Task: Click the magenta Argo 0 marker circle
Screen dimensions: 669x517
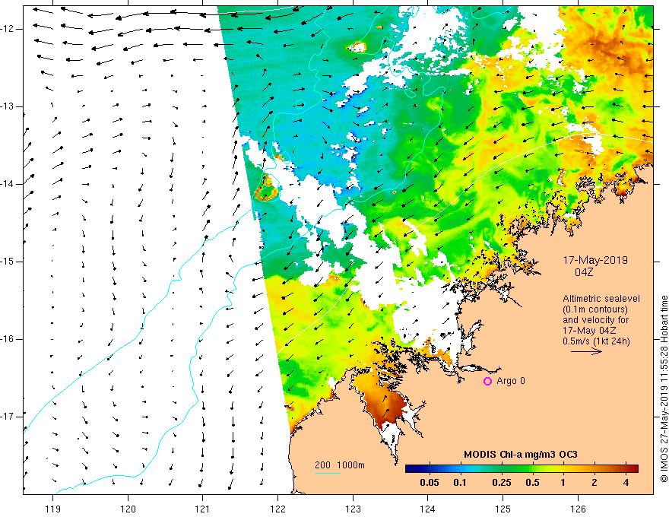Action: [487, 381]
